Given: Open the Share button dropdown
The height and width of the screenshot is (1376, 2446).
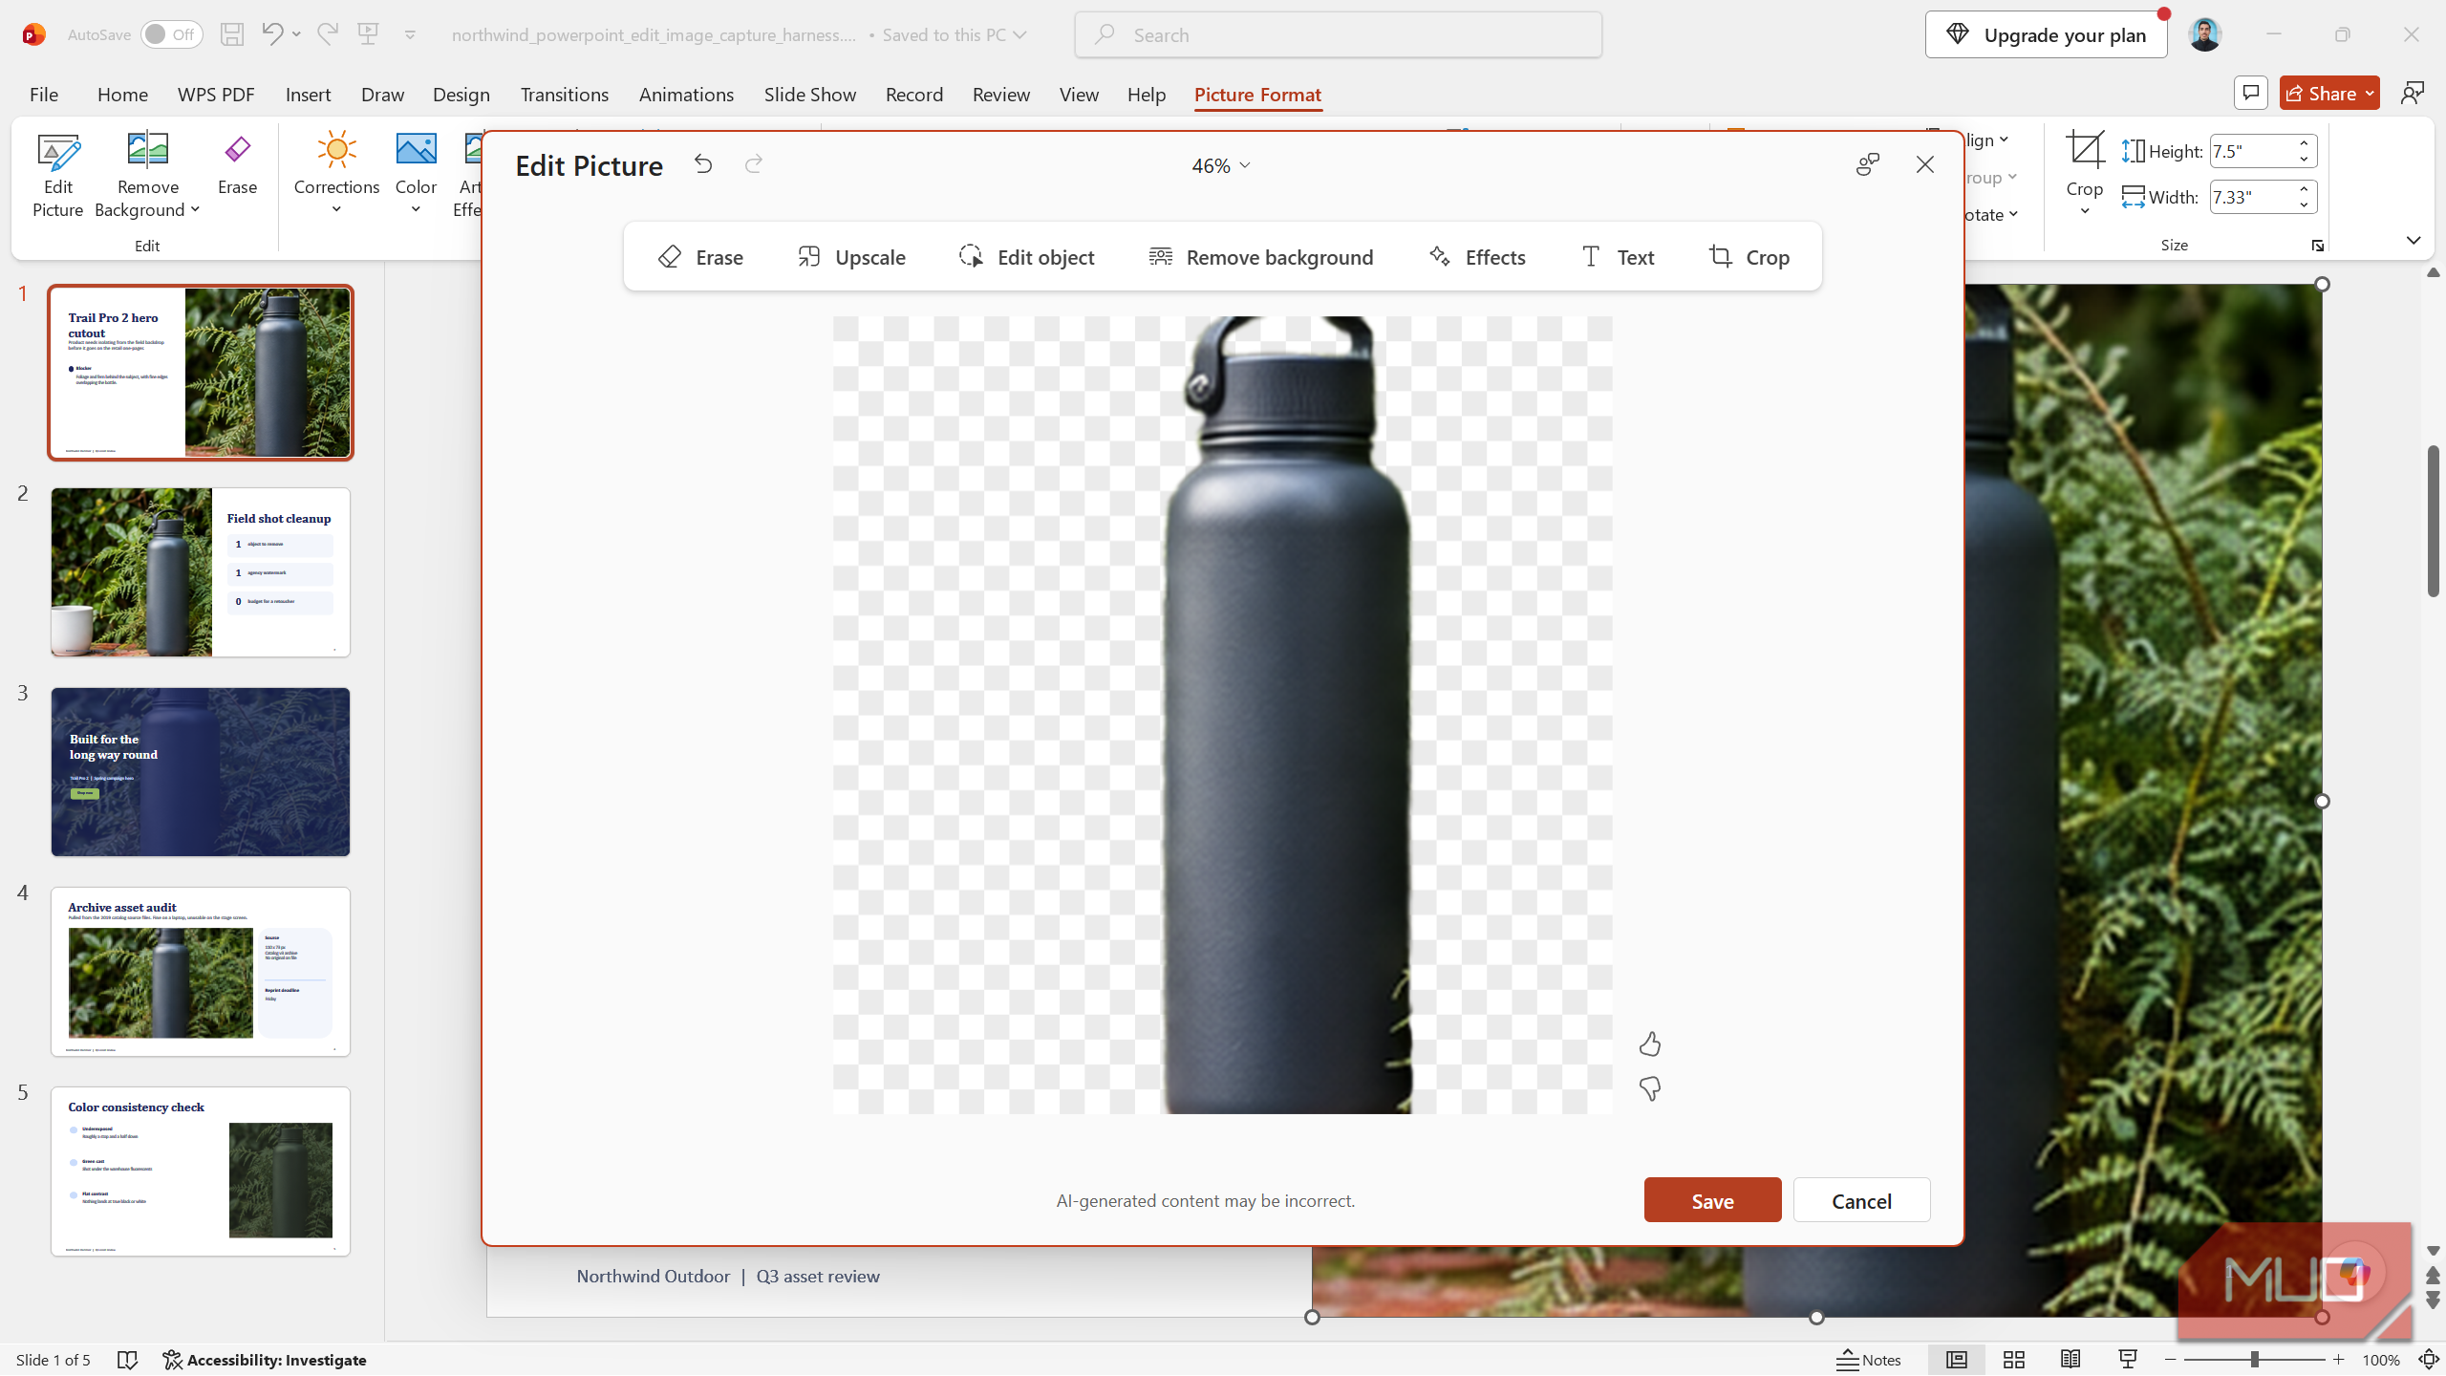Looking at the screenshot, I should pyautogui.click(x=2370, y=93).
